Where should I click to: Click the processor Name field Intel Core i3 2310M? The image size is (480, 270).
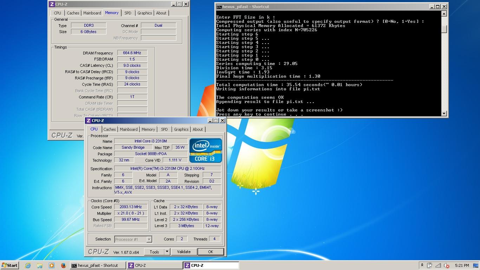pos(151,141)
